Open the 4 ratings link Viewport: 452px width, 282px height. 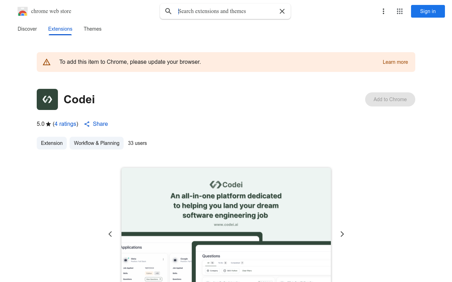click(65, 124)
